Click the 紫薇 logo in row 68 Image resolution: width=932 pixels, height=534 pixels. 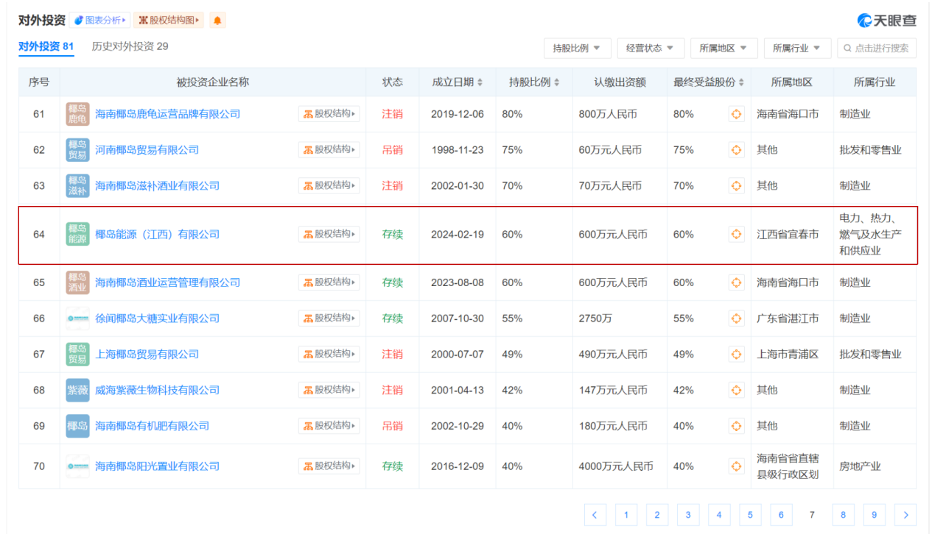[77, 390]
